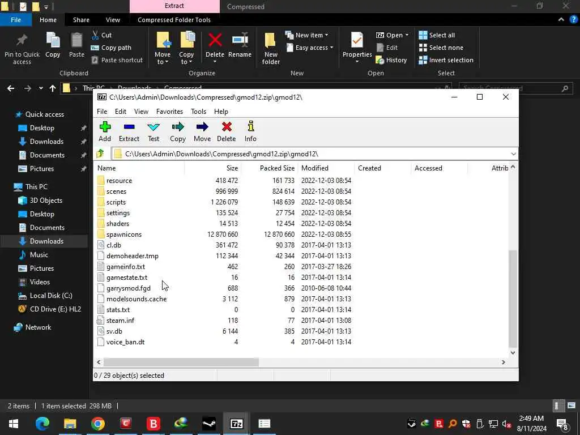The image size is (580, 435).
Task: Click Invert selection in Explorer ribbon
Action: pyautogui.click(x=446, y=60)
